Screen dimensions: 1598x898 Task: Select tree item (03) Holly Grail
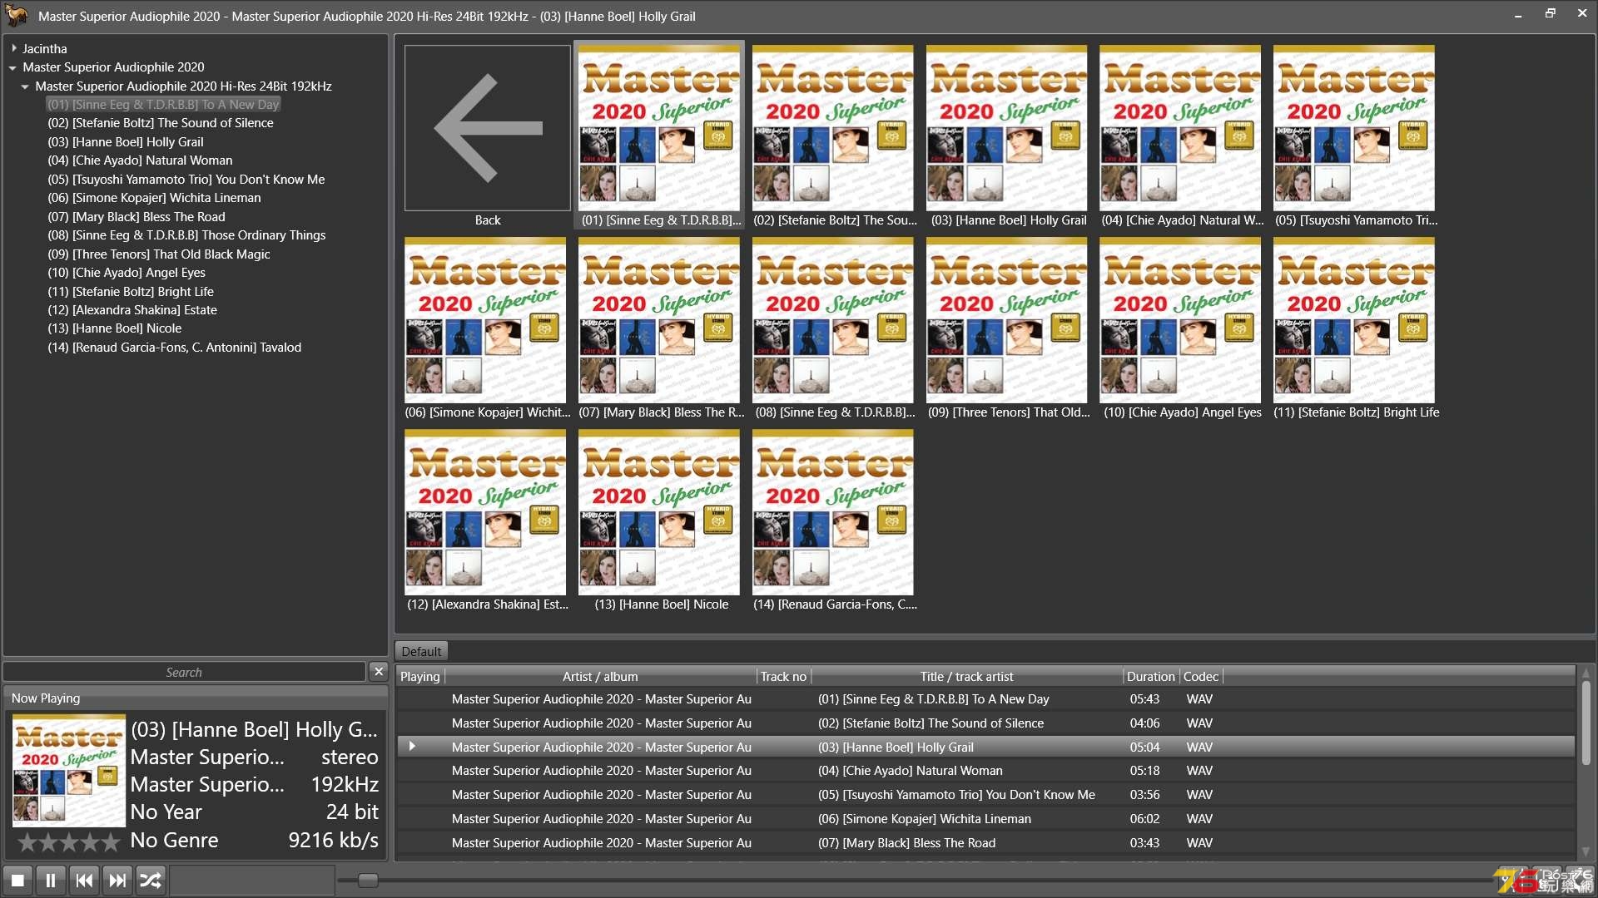pyautogui.click(x=126, y=142)
